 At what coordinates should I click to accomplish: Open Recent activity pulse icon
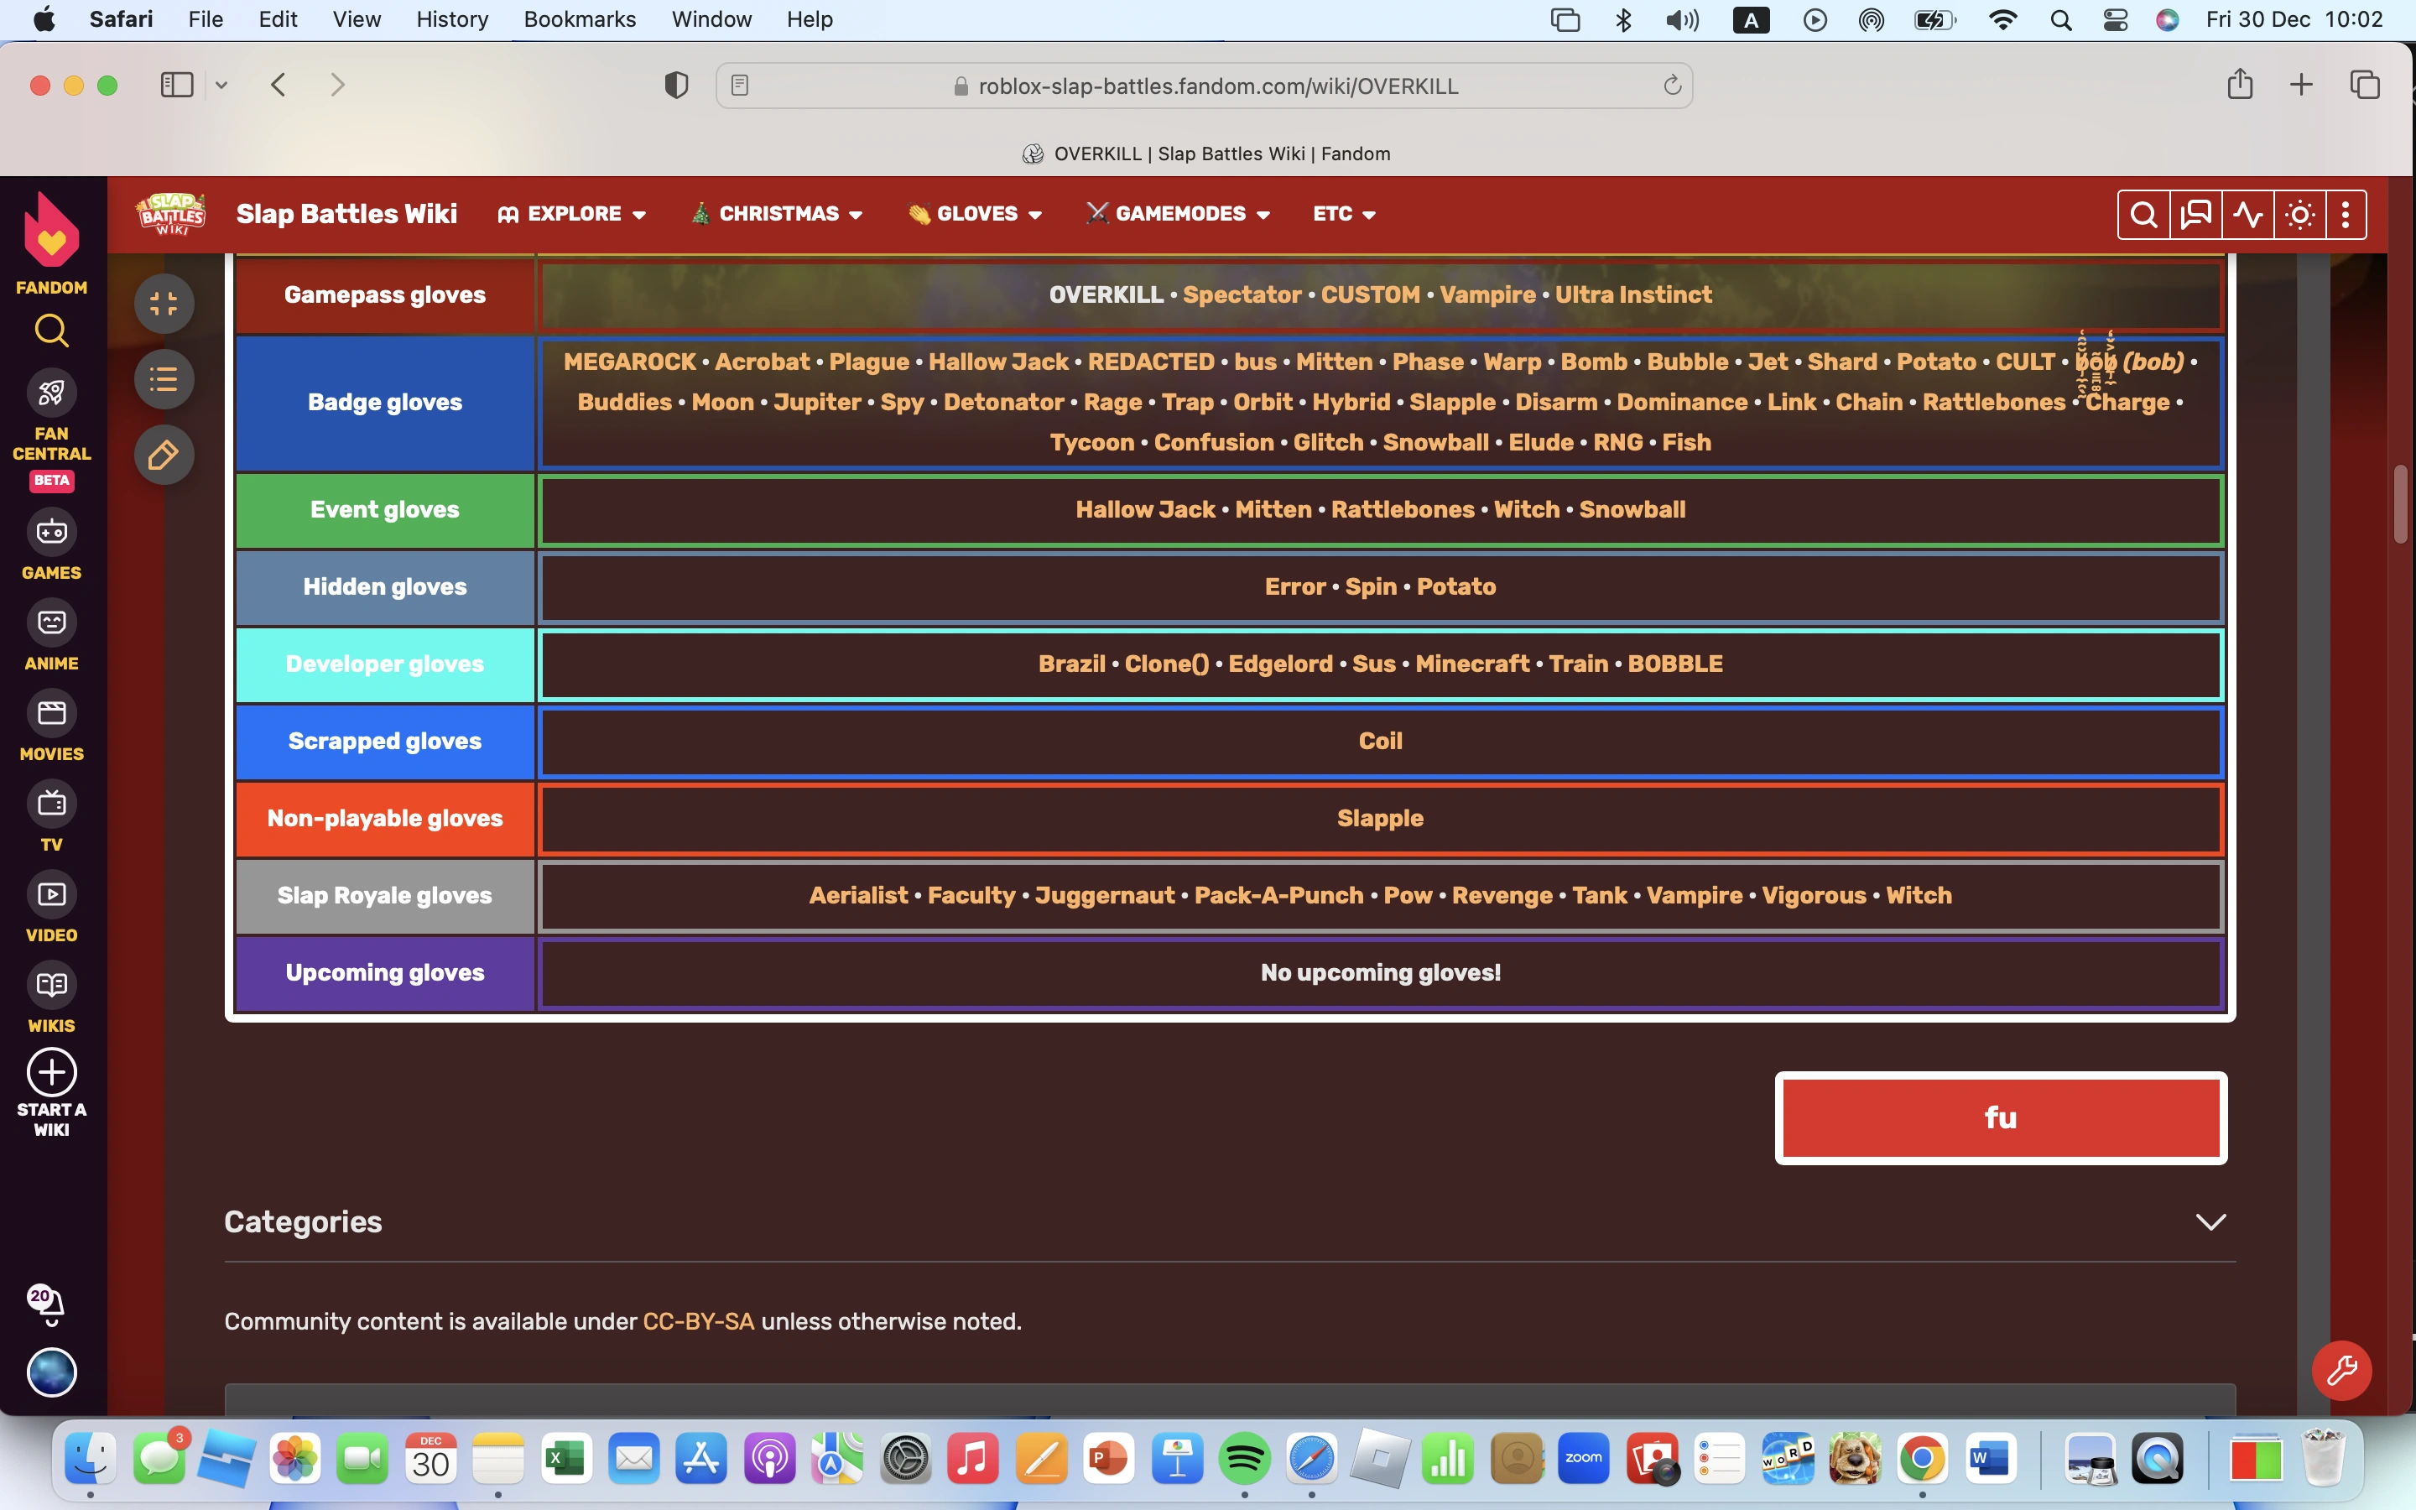pyautogui.click(x=2247, y=215)
